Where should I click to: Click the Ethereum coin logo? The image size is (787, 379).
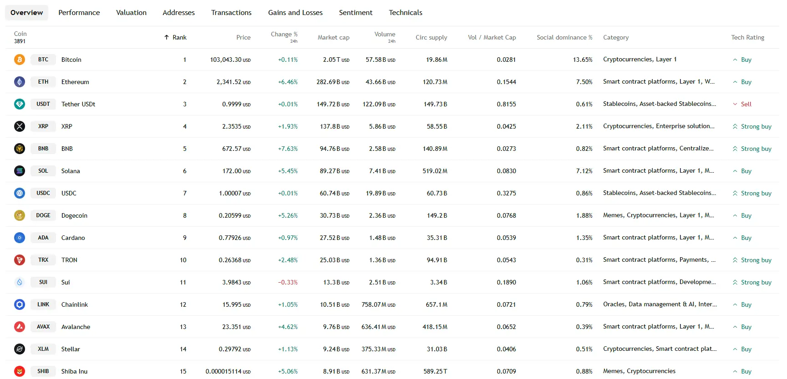pyautogui.click(x=20, y=82)
